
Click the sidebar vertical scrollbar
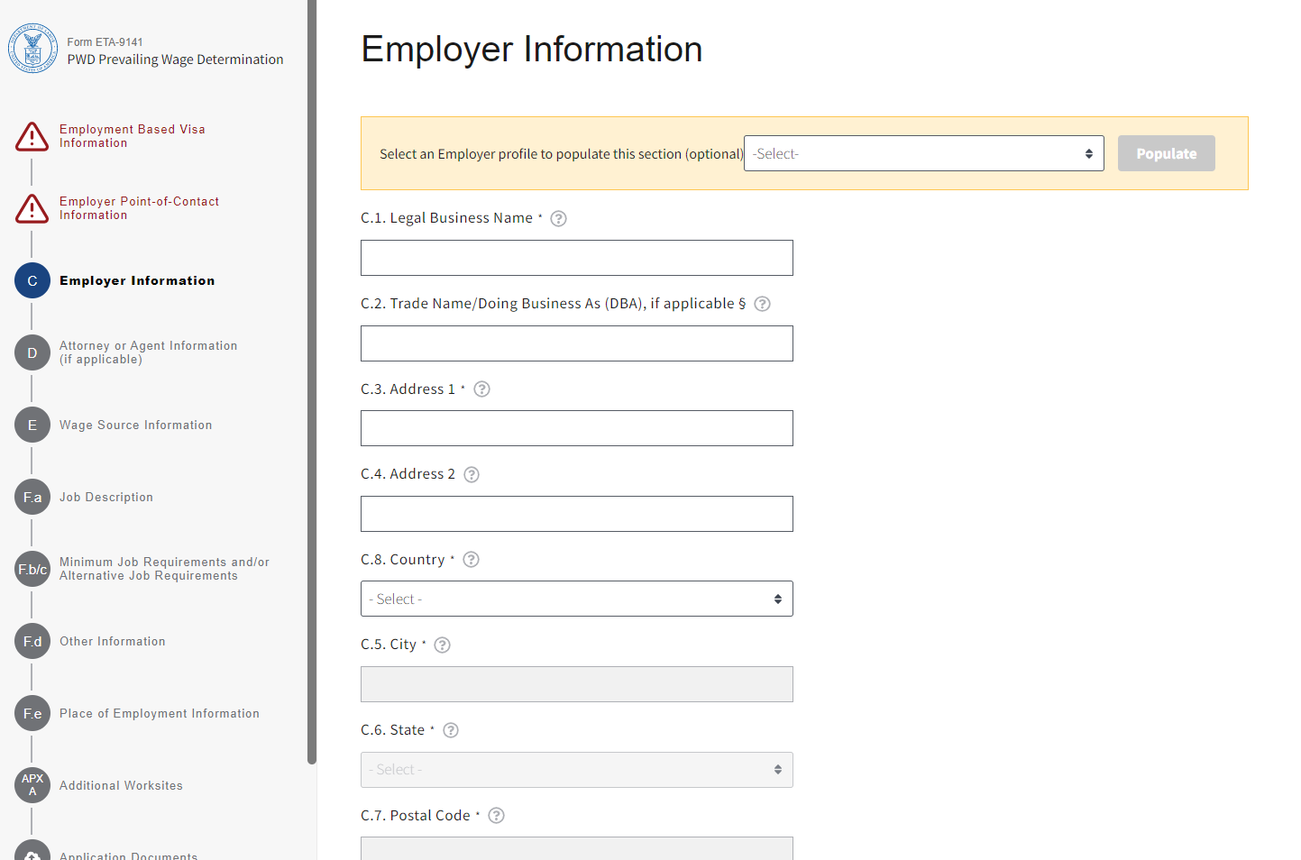(x=312, y=379)
